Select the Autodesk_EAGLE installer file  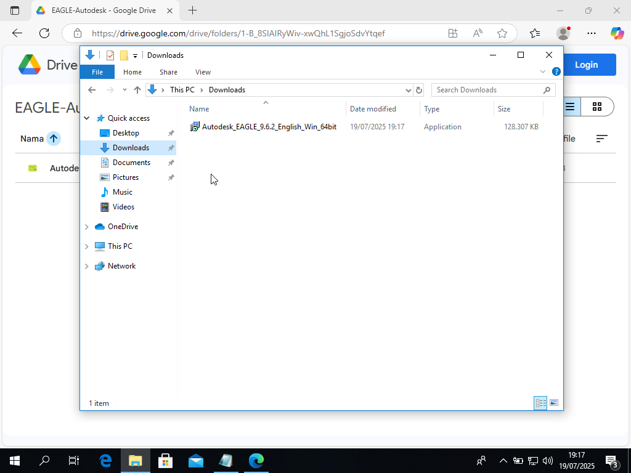point(269,127)
